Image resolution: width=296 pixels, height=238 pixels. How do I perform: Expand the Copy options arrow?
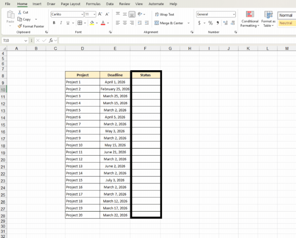pos(36,19)
